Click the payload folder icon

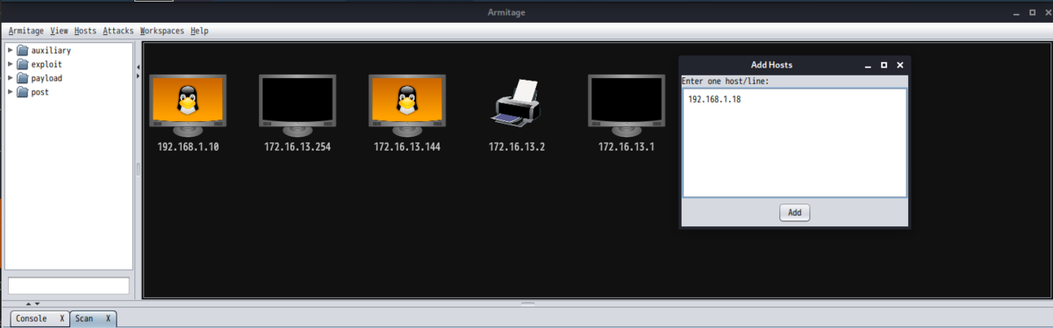pyautogui.click(x=23, y=78)
